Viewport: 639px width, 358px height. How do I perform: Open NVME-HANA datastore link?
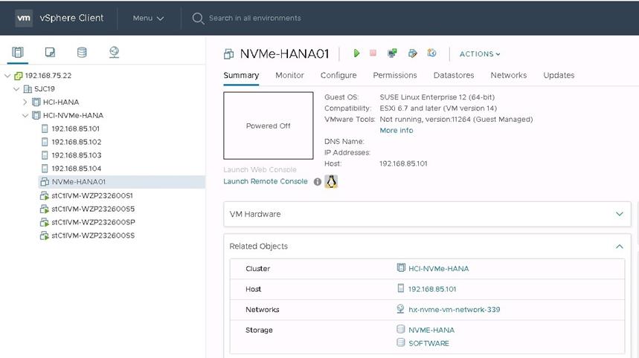pos(431,330)
